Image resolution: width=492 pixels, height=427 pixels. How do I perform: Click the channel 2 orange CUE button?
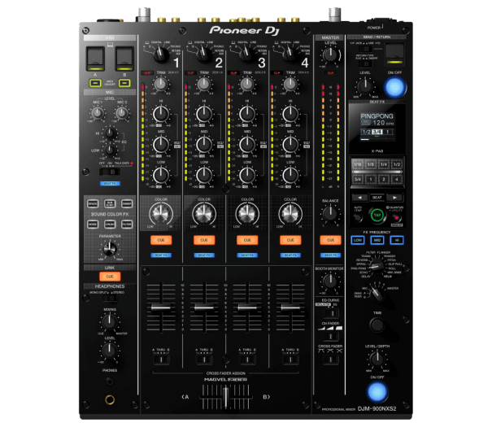pos(204,240)
